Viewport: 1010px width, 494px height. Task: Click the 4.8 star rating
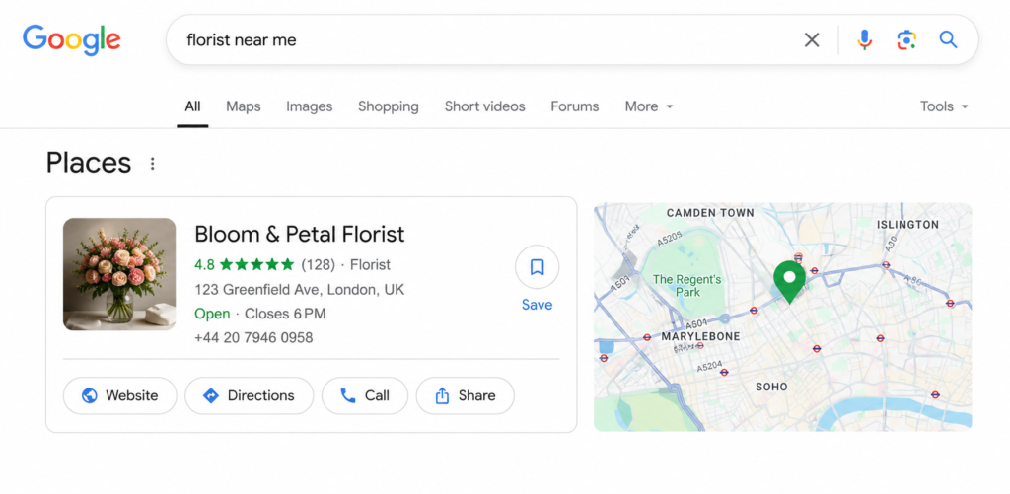245,264
